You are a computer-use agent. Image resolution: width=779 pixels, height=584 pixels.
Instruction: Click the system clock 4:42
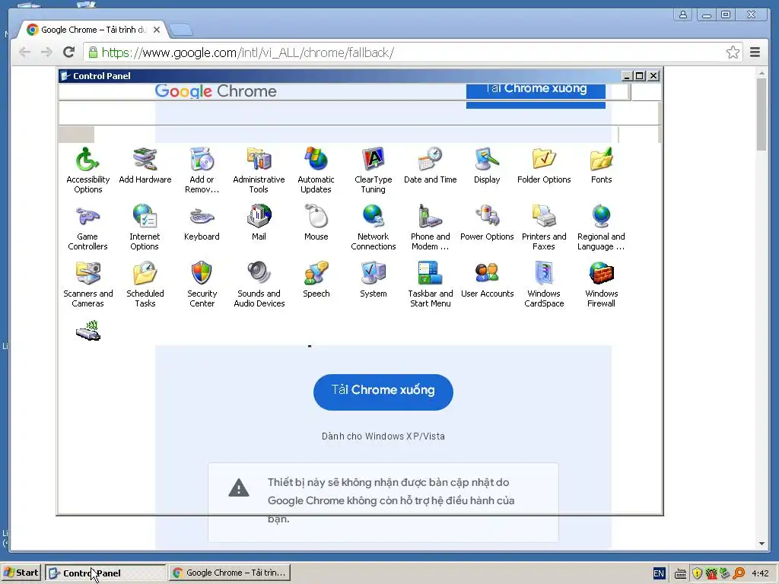pyautogui.click(x=760, y=573)
